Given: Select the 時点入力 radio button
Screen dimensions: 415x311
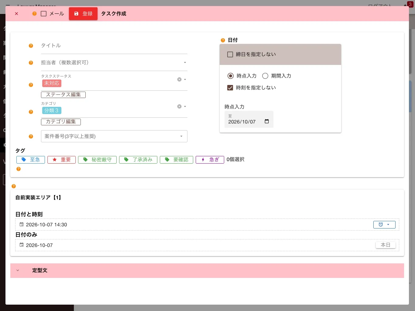Looking at the screenshot, I should pos(231,76).
